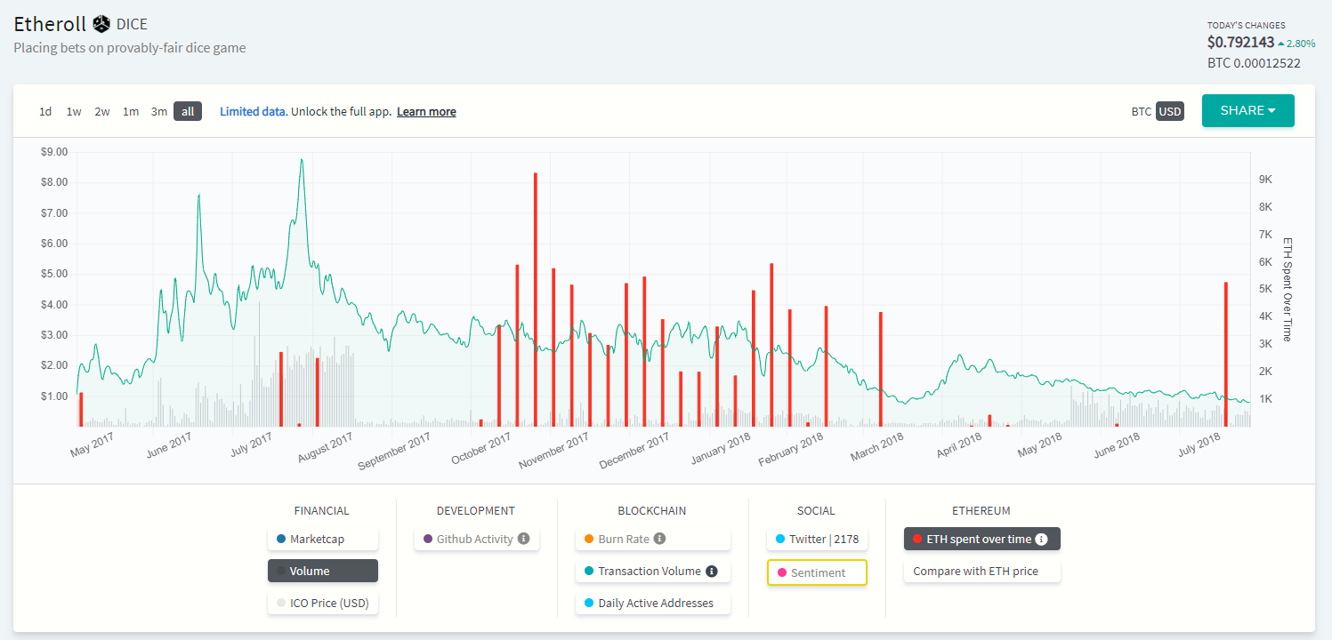Viewport: 1332px width, 640px height.
Task: Select the 3m time range
Action: click(159, 111)
